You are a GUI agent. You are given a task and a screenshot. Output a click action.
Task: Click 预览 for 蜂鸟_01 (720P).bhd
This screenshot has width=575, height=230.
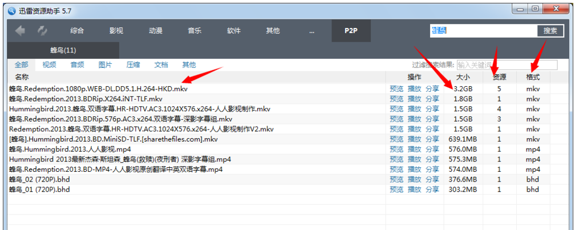(x=396, y=189)
